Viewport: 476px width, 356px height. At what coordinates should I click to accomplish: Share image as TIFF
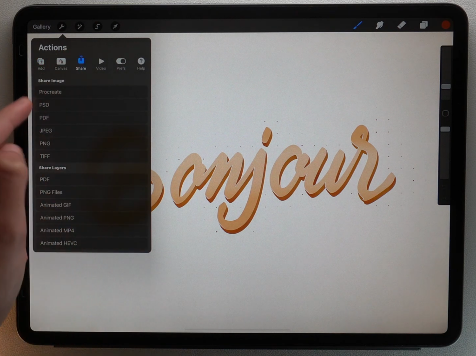click(92, 156)
